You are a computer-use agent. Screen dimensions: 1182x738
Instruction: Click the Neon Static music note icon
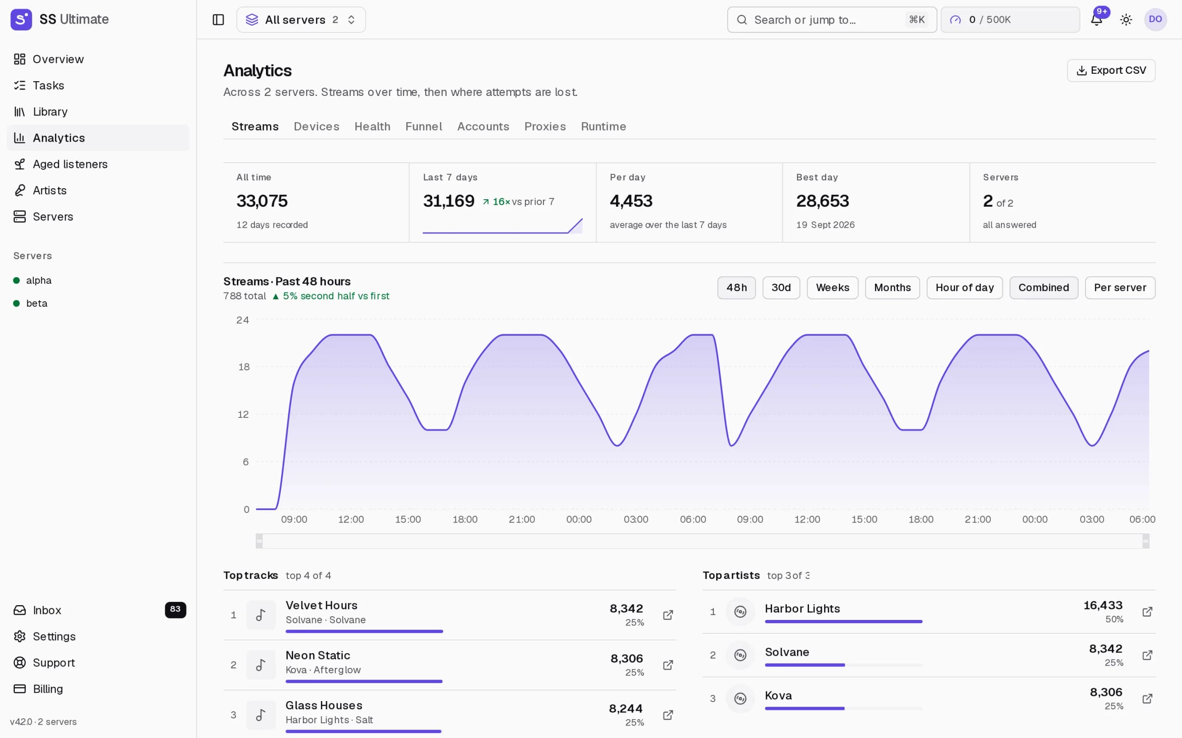[x=261, y=665]
